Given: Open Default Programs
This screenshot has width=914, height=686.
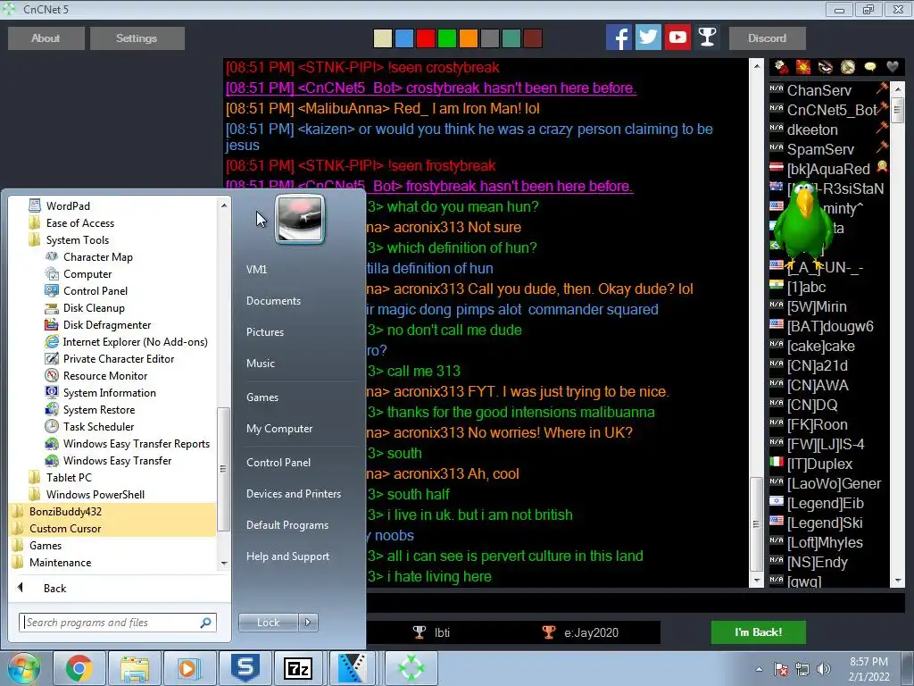Looking at the screenshot, I should click(287, 525).
